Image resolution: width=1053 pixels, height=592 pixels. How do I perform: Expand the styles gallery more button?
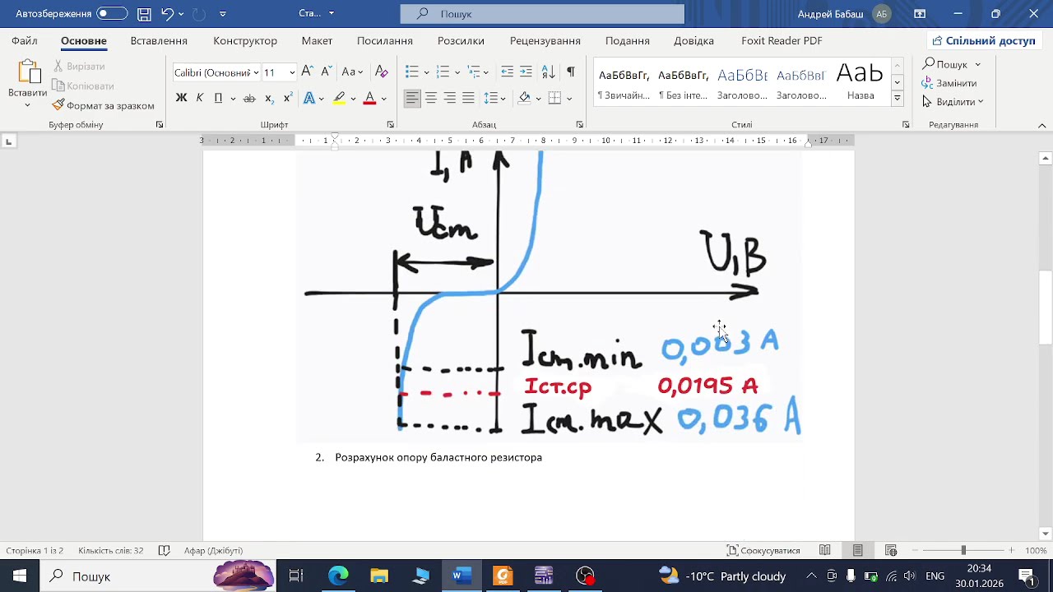tap(898, 99)
